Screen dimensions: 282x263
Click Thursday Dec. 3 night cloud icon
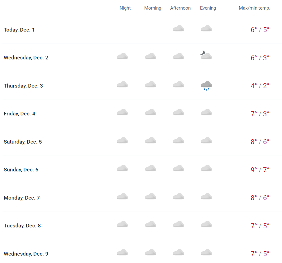[122, 84]
